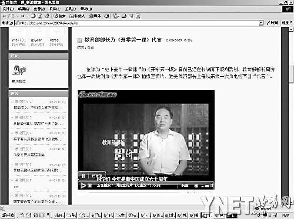294x219 pixels.
Task: Go to the Home page icon
Action: click(x=47, y=16)
